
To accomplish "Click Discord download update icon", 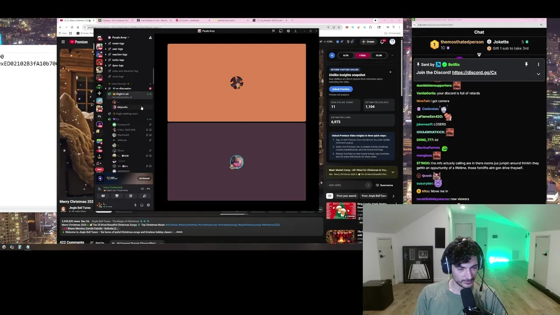I will click(x=295, y=31).
